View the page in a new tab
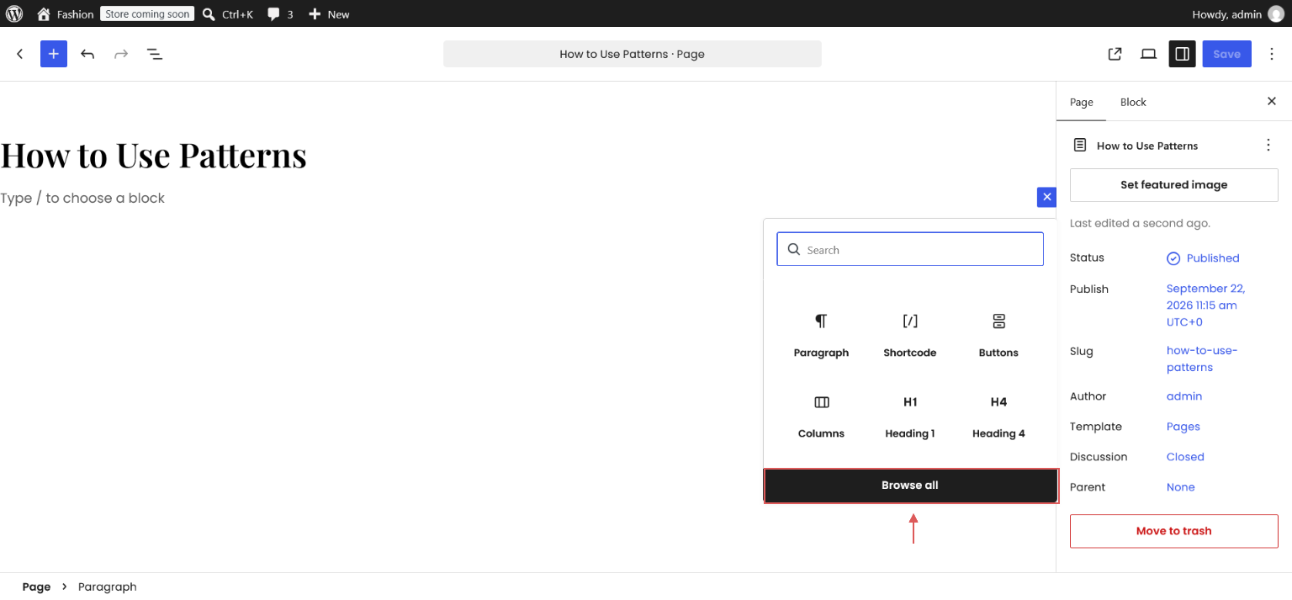 point(1115,54)
